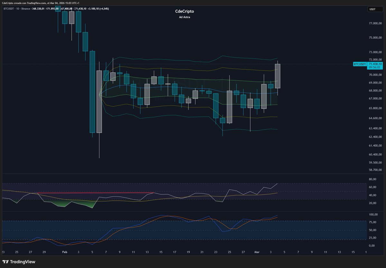The width and height of the screenshot is (386, 268).
Task: Click the 61.400,00 price axis label
Action: point(375,146)
